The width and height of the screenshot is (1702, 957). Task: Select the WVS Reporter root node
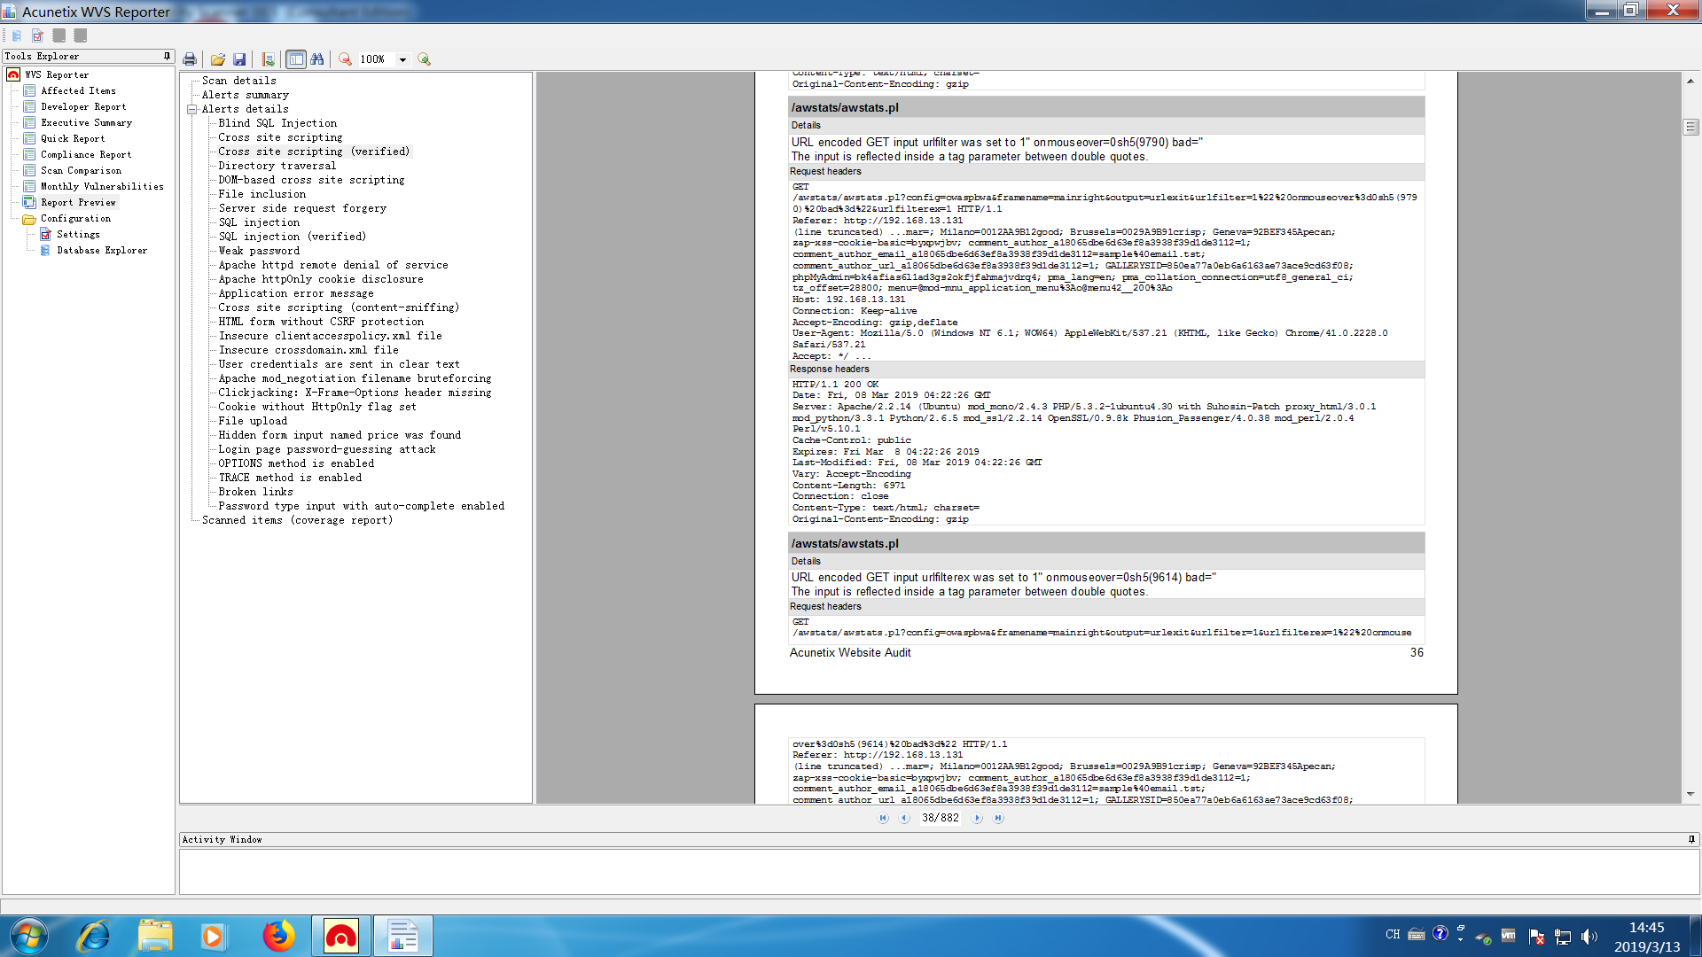click(x=57, y=74)
